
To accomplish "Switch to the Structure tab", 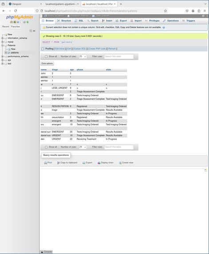I will [64, 21].
